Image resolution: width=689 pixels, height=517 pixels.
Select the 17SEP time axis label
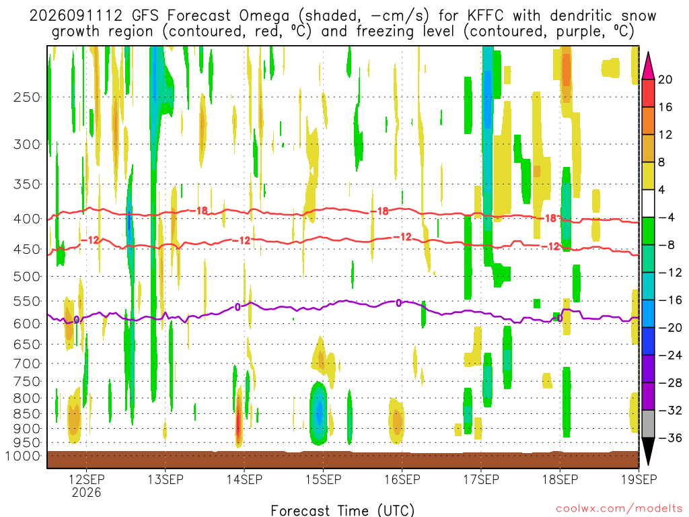coord(480,479)
